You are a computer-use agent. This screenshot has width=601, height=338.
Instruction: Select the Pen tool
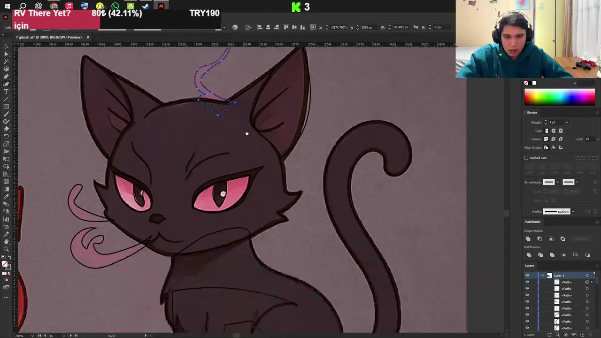tap(6, 77)
